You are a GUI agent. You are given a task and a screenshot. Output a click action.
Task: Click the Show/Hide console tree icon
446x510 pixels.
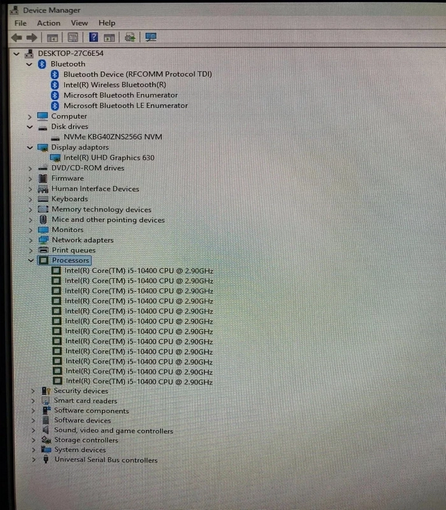coord(52,38)
